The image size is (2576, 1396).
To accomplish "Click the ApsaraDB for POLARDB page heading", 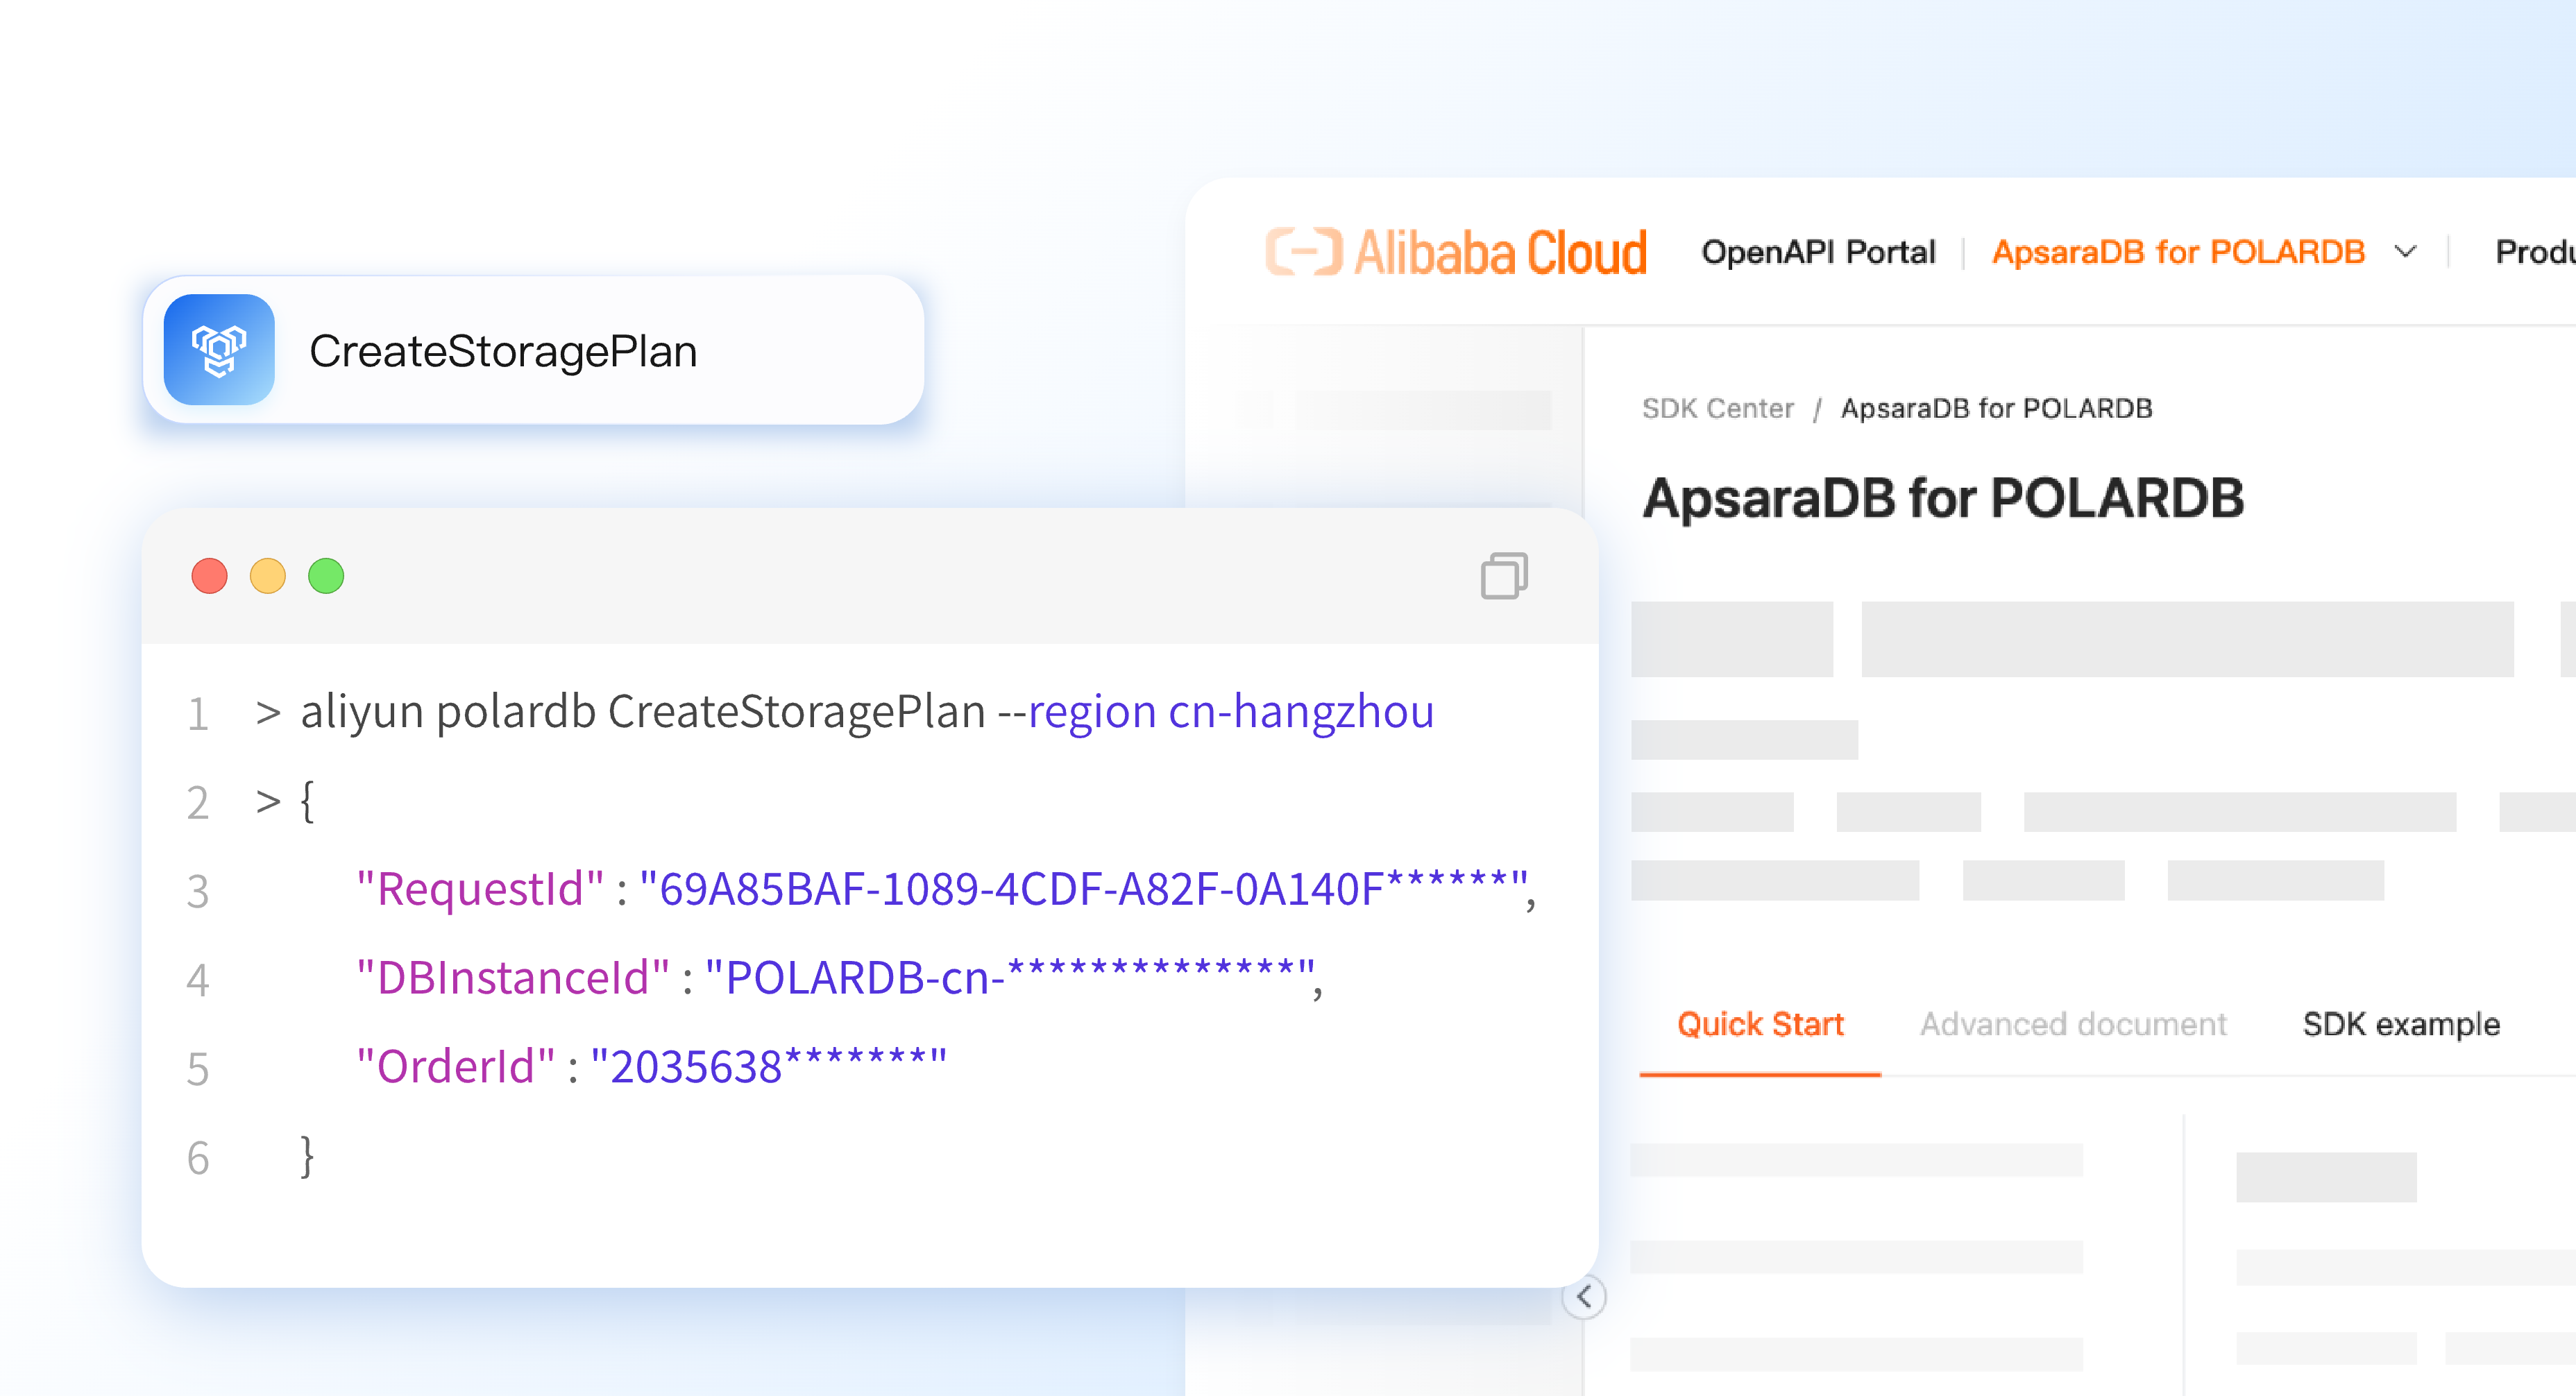I will click(1943, 498).
